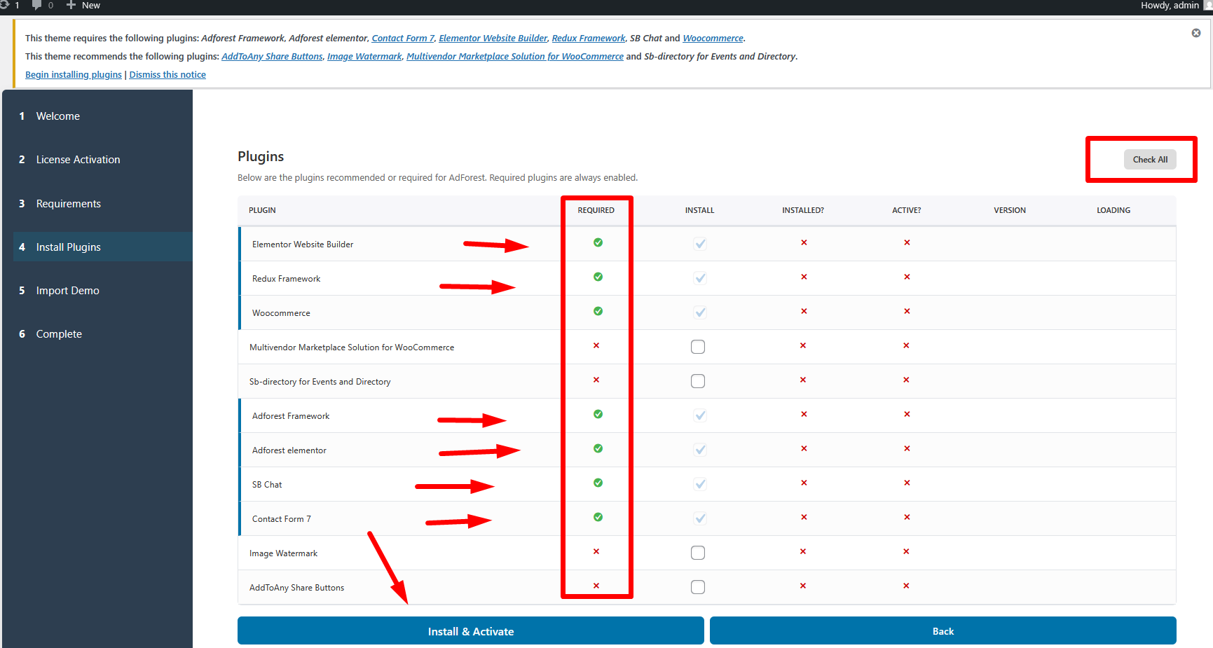Image resolution: width=1213 pixels, height=648 pixels.
Task: Check install box for AddToAny Share Buttons
Action: point(698,587)
